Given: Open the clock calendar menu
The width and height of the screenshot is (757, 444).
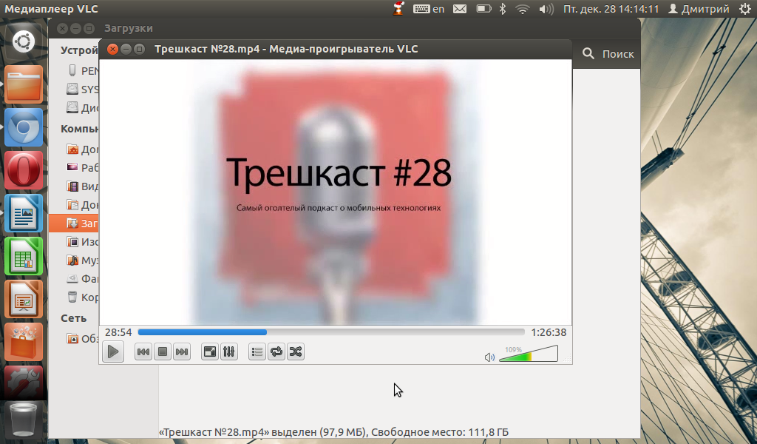Looking at the screenshot, I should [611, 9].
